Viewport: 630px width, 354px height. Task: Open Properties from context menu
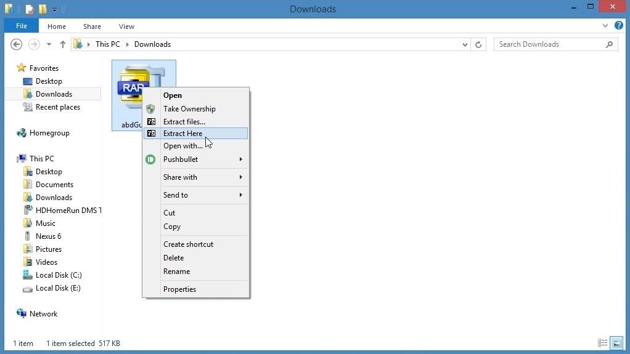[195, 289]
